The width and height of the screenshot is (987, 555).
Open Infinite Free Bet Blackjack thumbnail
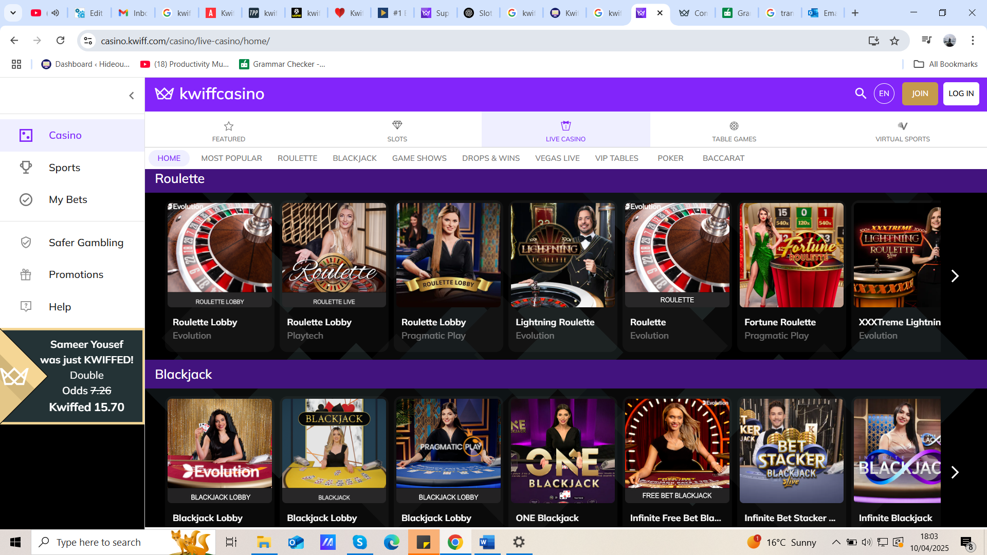677,451
